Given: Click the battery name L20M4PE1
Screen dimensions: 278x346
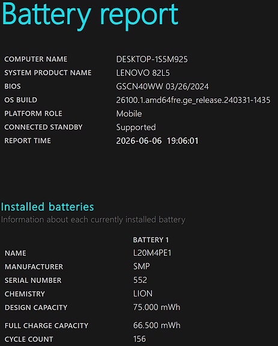Looking at the screenshot, I should pos(153,253).
